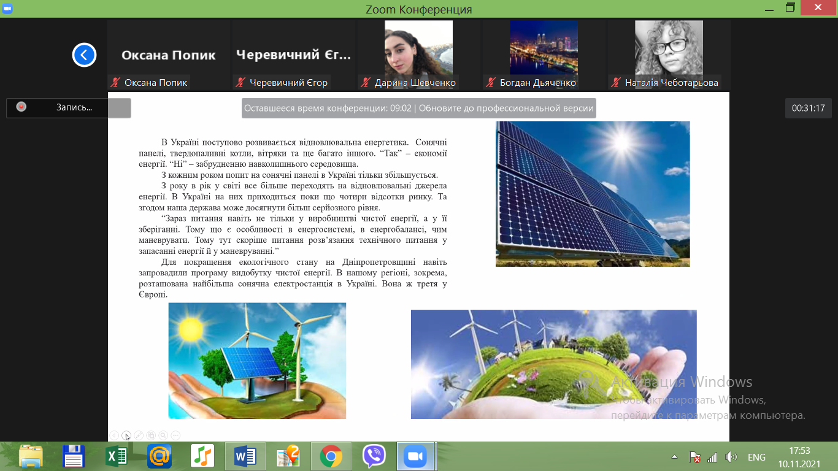
Task: Show hidden tray icons arrow
Action: 675,457
